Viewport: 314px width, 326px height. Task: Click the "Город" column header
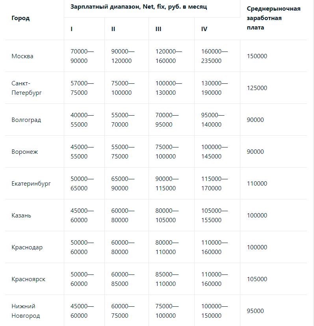[x=20, y=18]
